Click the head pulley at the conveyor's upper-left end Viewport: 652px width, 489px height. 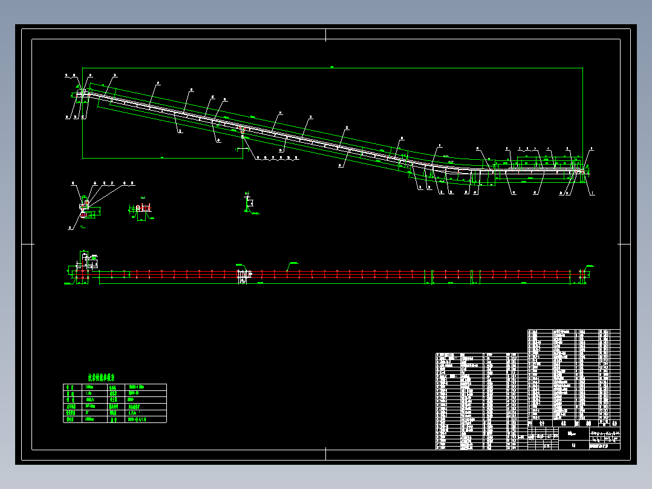83,94
